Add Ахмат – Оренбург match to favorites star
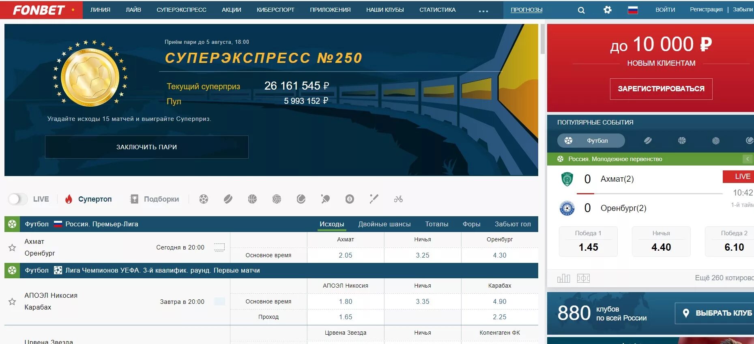Viewport: 754px width, 344px height. tap(12, 247)
